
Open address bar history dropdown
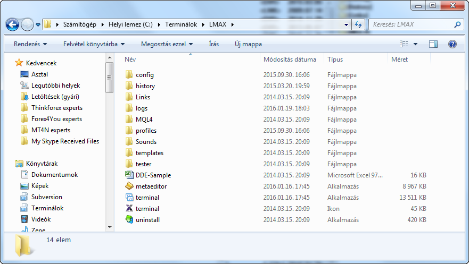(x=346, y=25)
